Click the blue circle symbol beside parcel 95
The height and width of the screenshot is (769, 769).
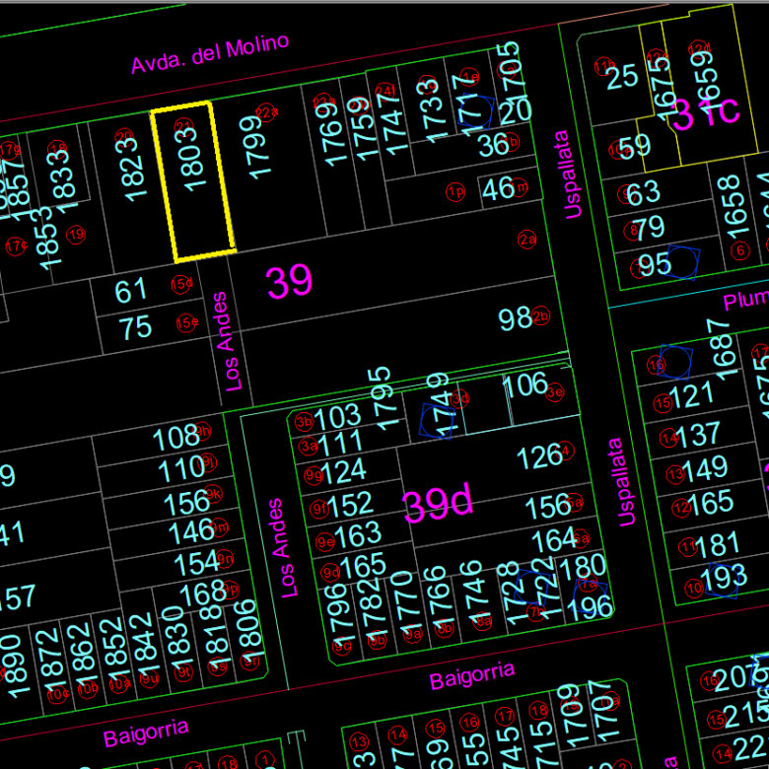point(682,262)
